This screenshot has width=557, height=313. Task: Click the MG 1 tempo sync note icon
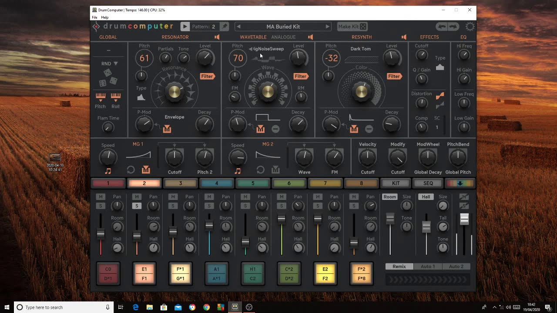tap(108, 171)
